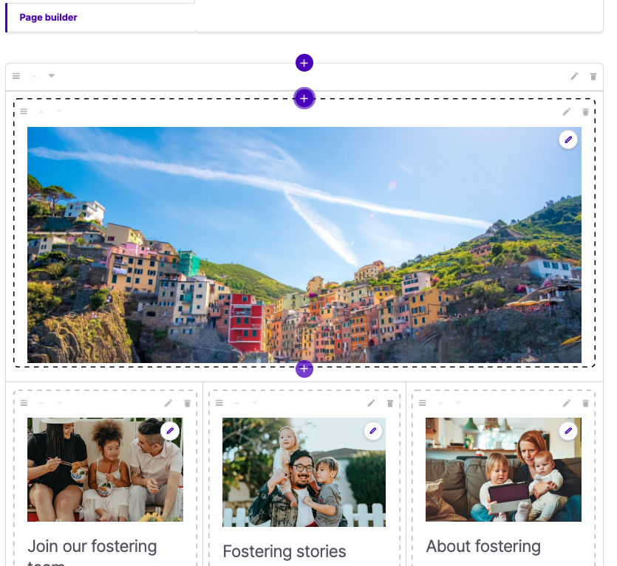Viewport: 617px width, 566px height.
Task: Edit the outermost row block with its pencil
Action: point(575,76)
